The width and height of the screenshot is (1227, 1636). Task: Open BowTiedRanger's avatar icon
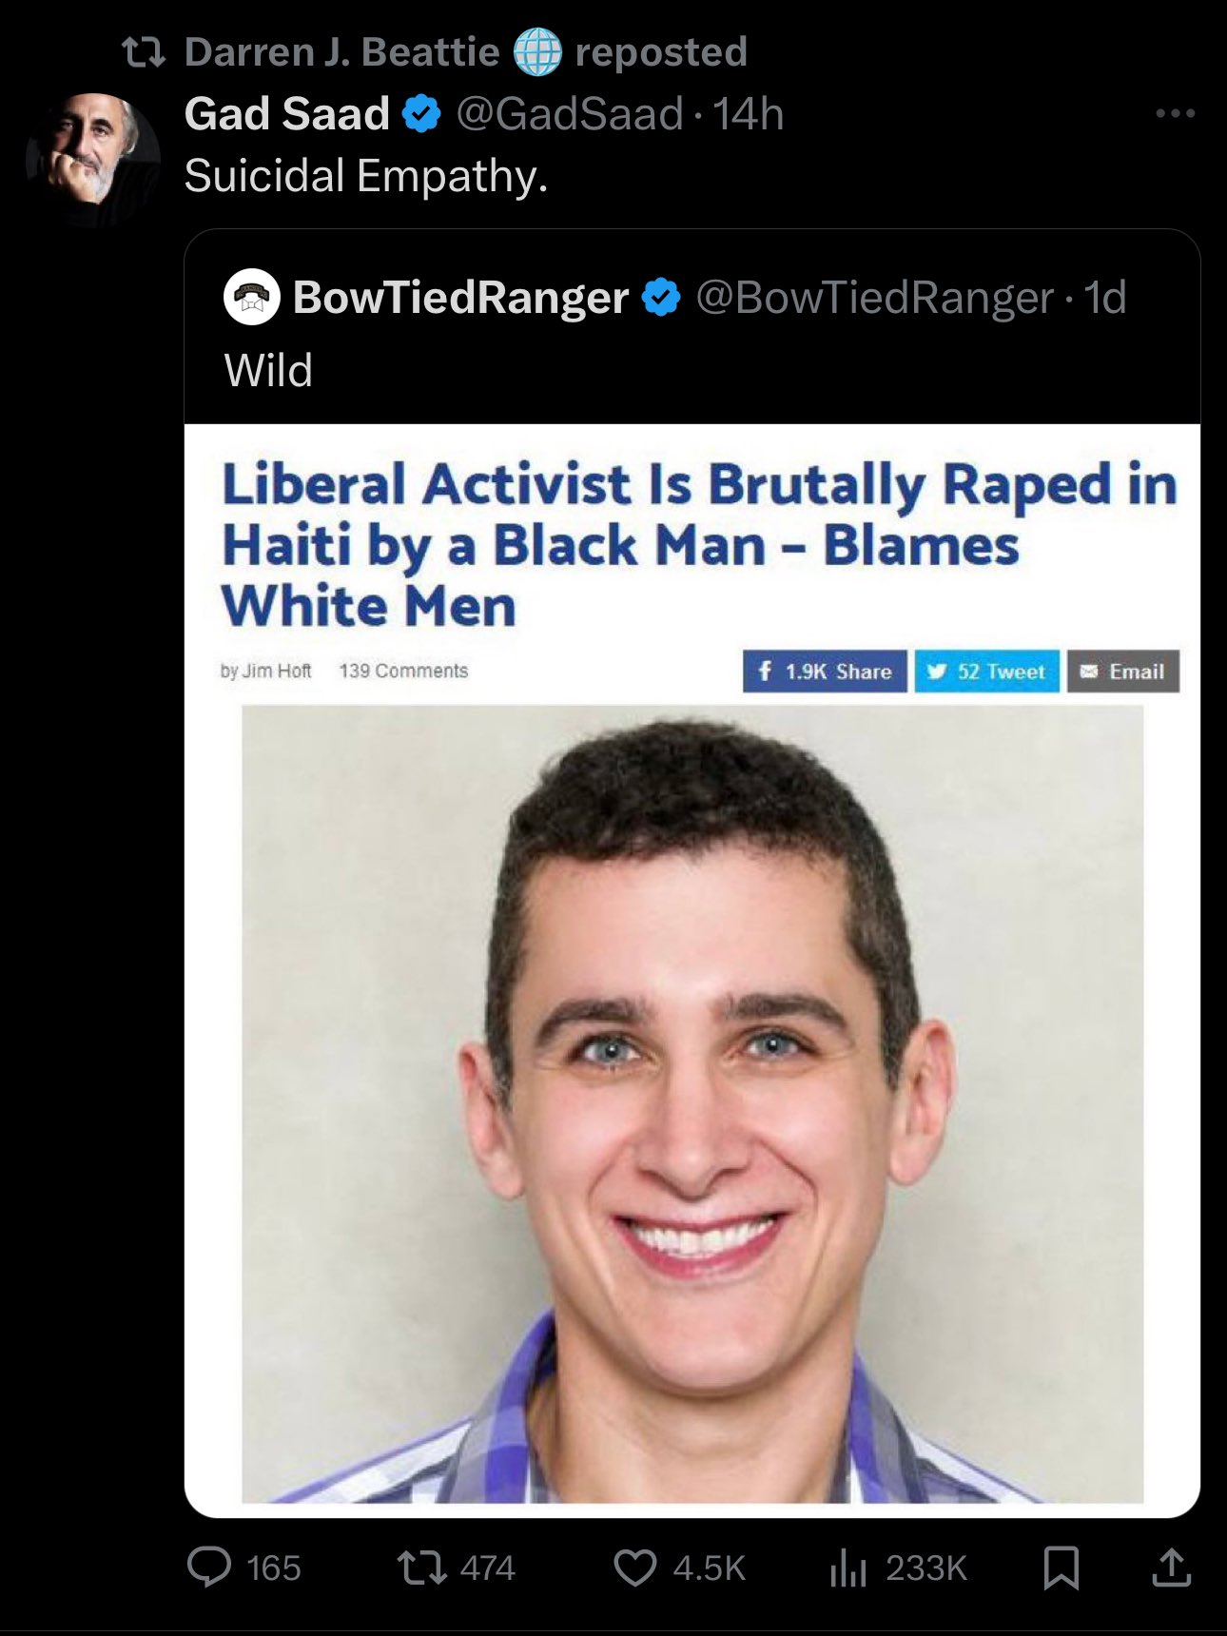tap(251, 298)
